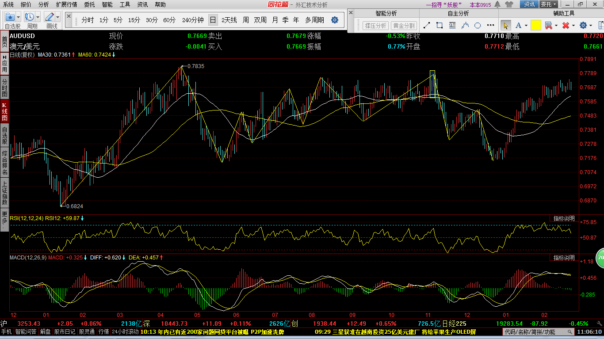Activate the arrow pointer selection tool
The image size is (604, 339).
[506, 26]
